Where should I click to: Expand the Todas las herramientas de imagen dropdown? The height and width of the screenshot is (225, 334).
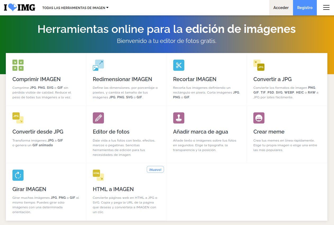(75, 8)
